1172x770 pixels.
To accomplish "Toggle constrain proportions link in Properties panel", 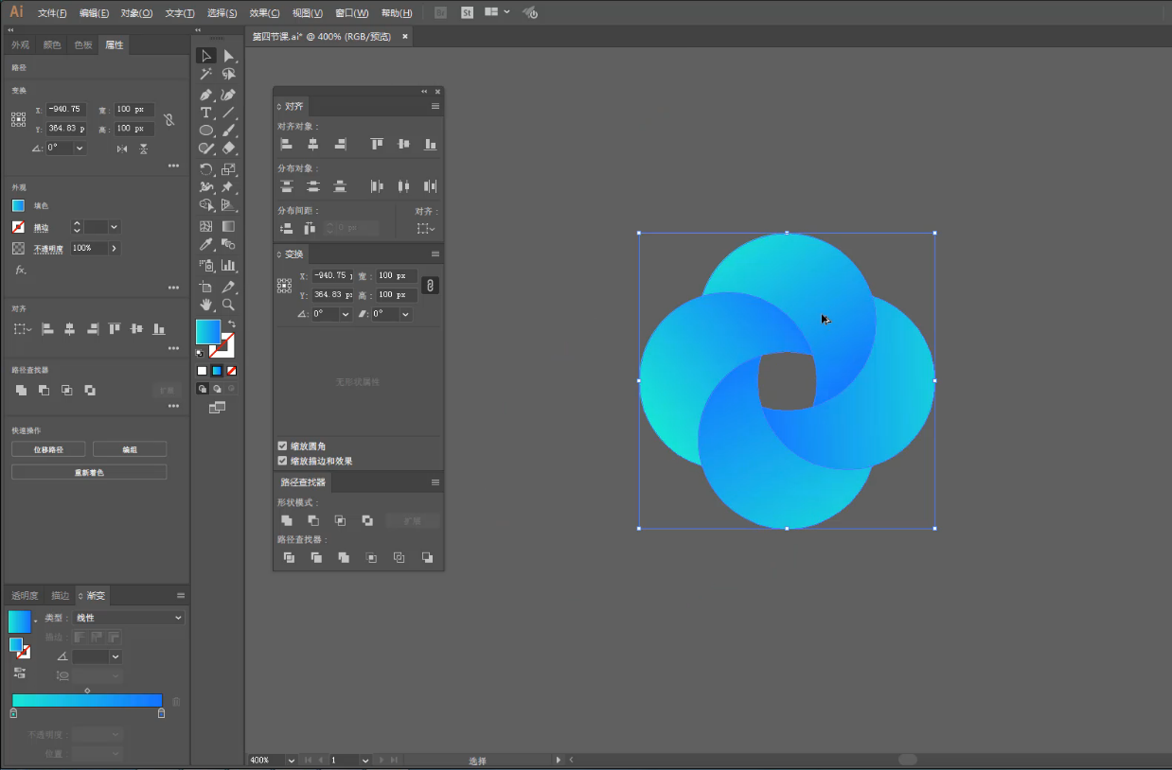I will (169, 119).
